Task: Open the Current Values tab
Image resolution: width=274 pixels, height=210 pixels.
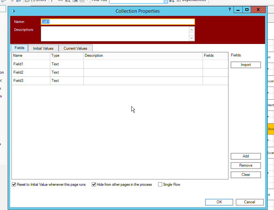Action: 75,48
